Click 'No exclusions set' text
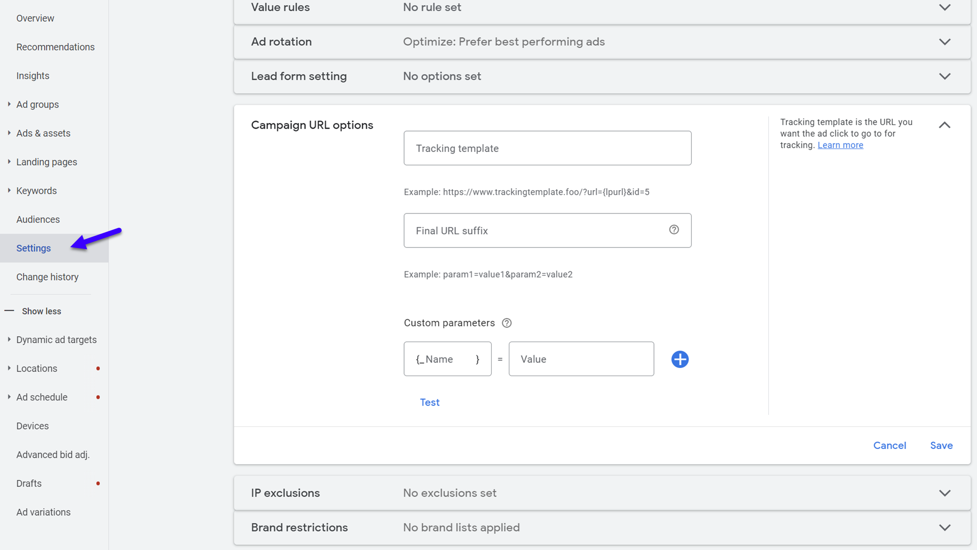 tap(450, 493)
